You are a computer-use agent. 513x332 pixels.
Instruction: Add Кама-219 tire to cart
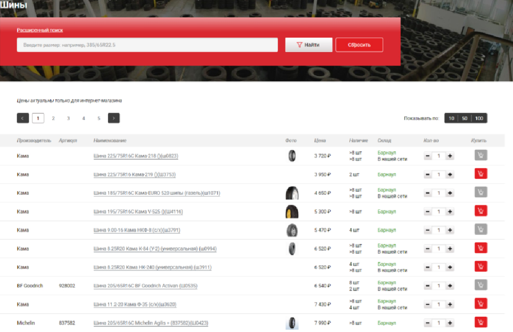481,174
